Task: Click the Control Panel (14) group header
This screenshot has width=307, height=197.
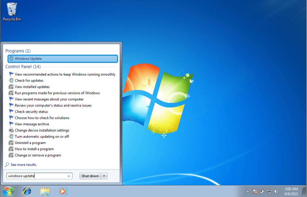Action: [23, 67]
